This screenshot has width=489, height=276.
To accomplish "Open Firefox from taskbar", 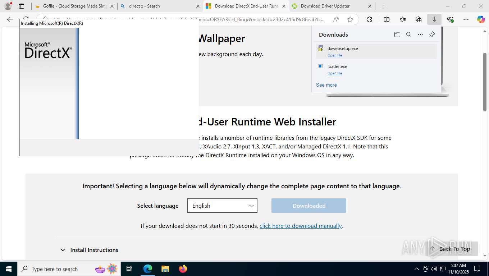I will tap(183, 269).
